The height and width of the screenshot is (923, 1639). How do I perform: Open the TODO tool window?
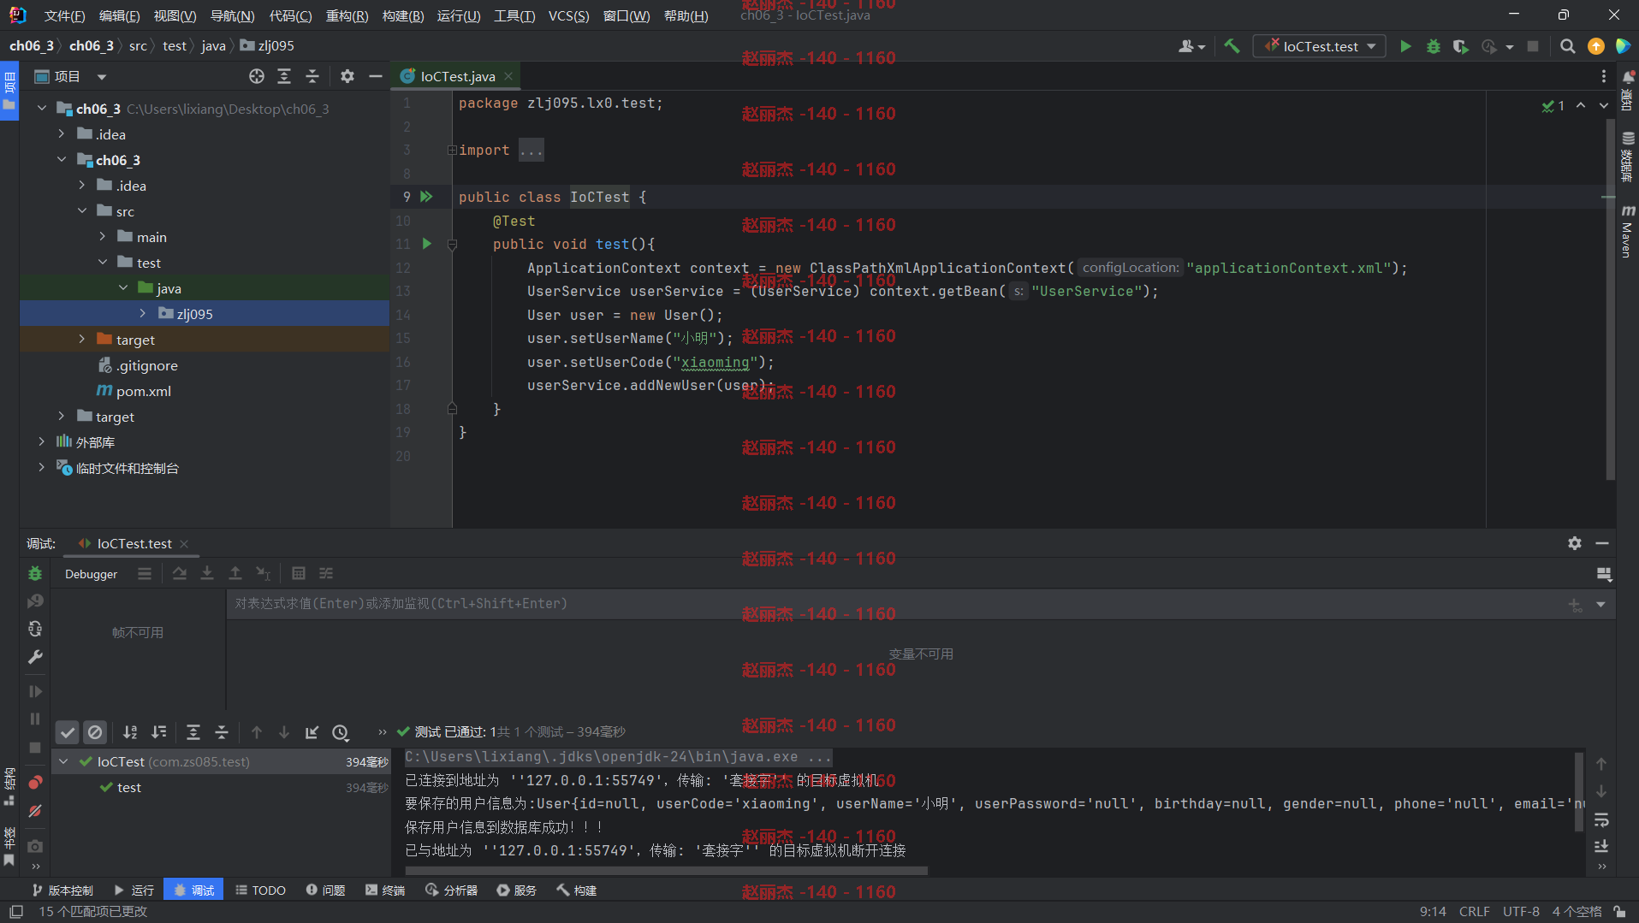coord(260,890)
